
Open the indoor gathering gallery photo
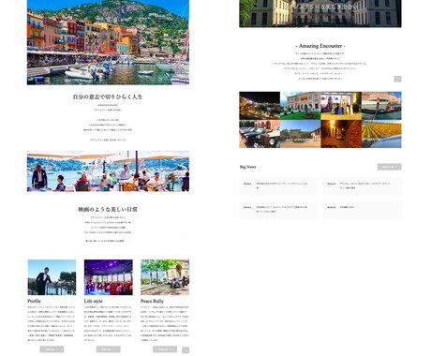[x=341, y=106]
